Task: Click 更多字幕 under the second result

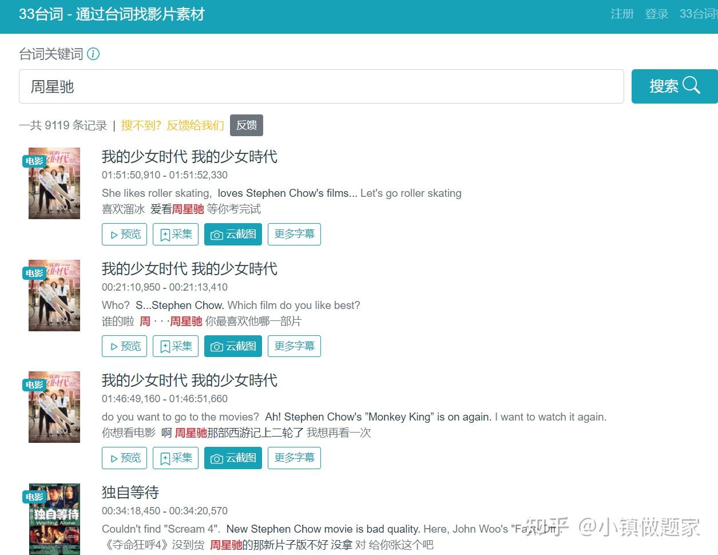Action: point(294,346)
